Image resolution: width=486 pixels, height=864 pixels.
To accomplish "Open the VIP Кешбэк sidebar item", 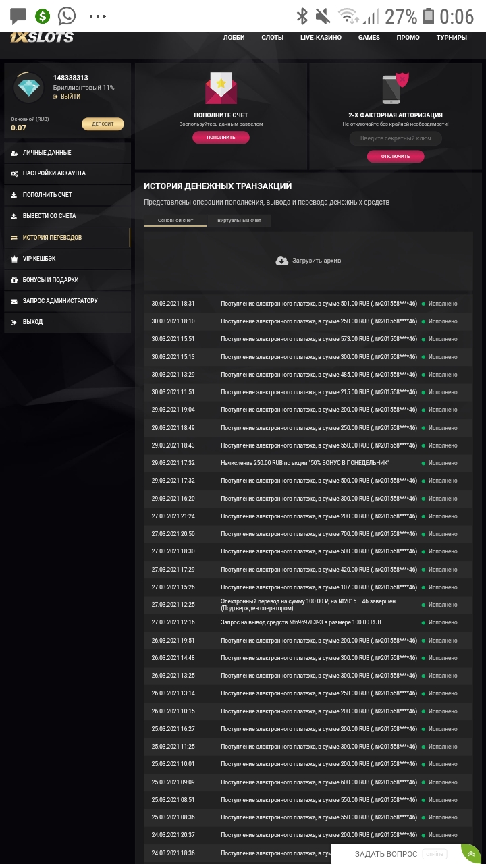I will point(67,259).
